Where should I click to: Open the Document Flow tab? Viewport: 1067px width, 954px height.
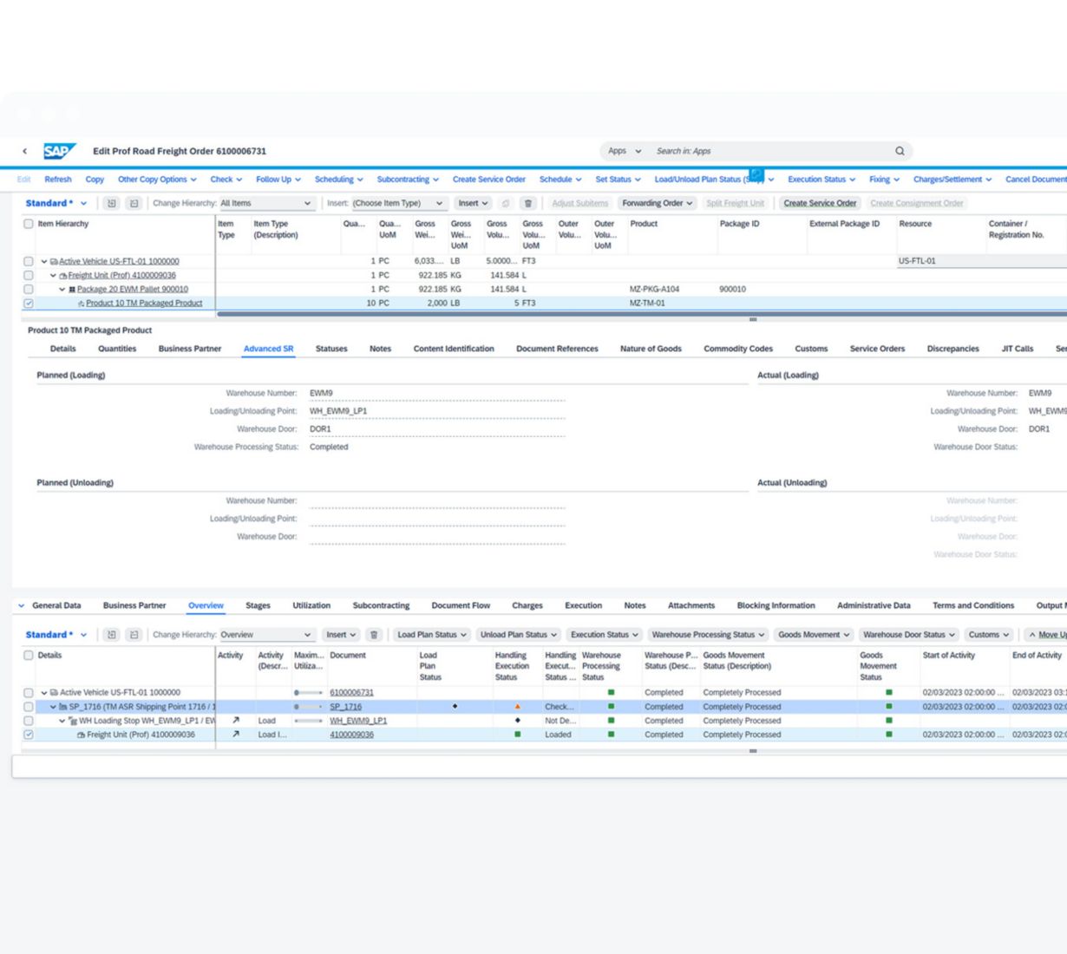pyautogui.click(x=461, y=605)
